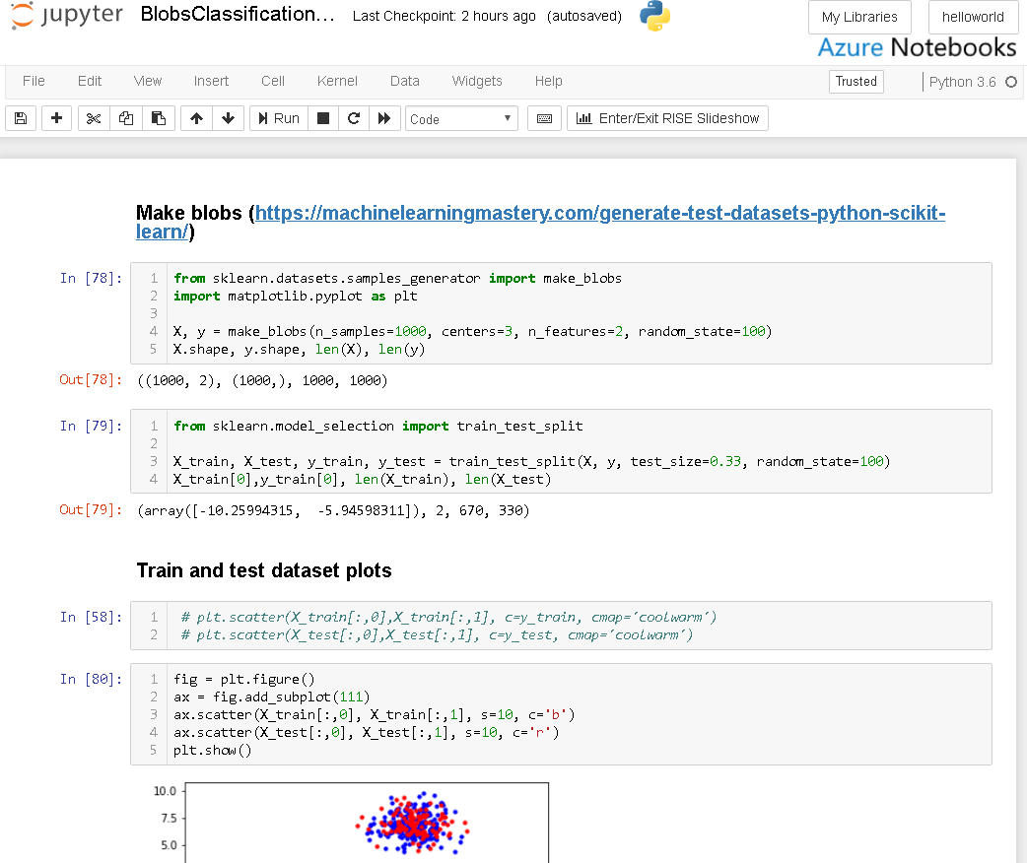Open the Data menu
The height and width of the screenshot is (863, 1027).
click(x=405, y=81)
